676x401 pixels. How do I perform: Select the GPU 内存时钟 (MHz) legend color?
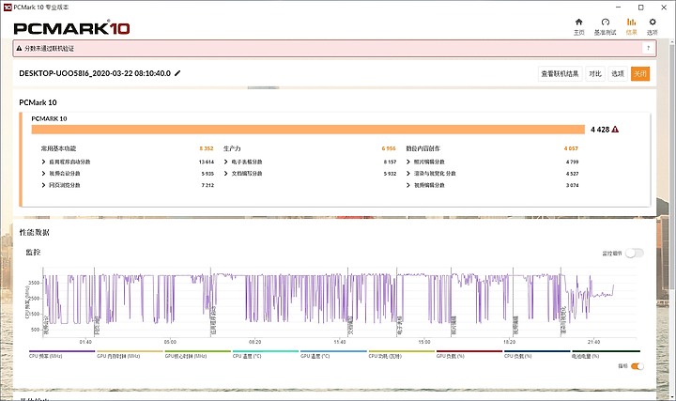(130, 351)
